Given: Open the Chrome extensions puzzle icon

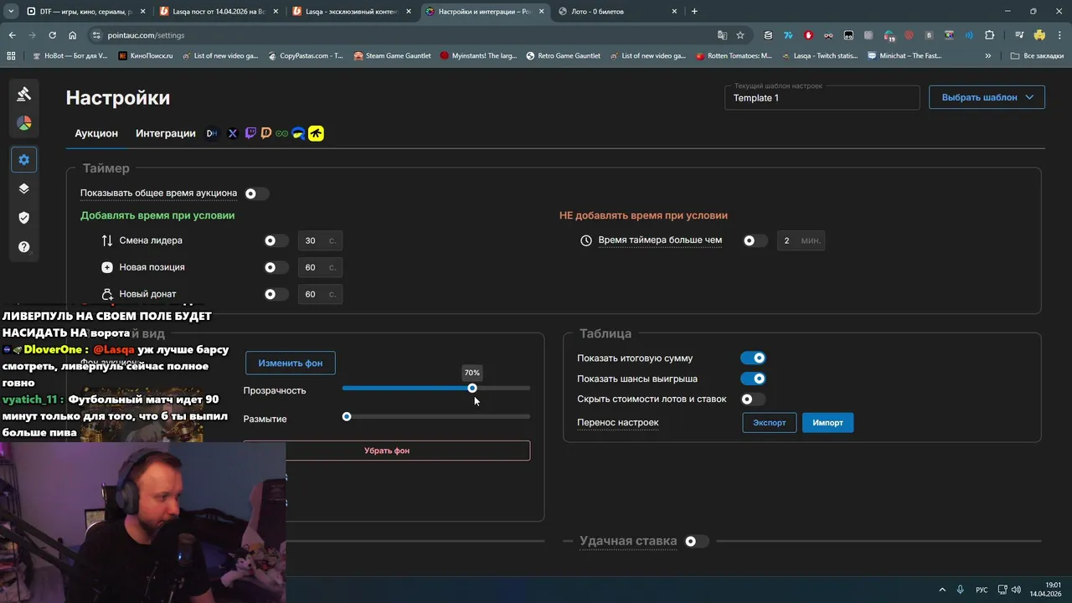Looking at the screenshot, I should tap(989, 35).
